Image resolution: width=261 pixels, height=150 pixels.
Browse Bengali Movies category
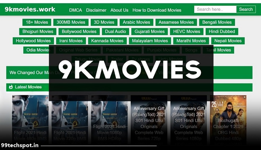click(217, 22)
